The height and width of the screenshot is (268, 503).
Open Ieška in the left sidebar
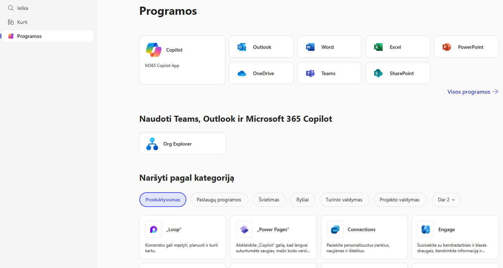47,8
